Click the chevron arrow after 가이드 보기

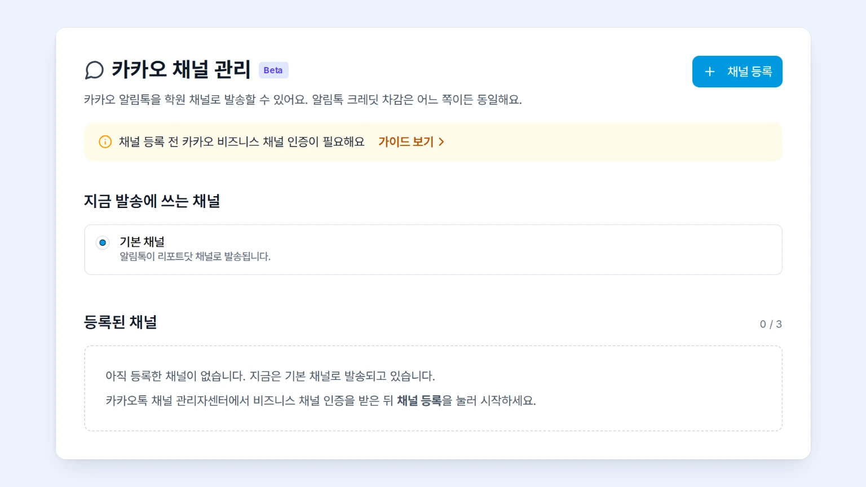click(441, 142)
